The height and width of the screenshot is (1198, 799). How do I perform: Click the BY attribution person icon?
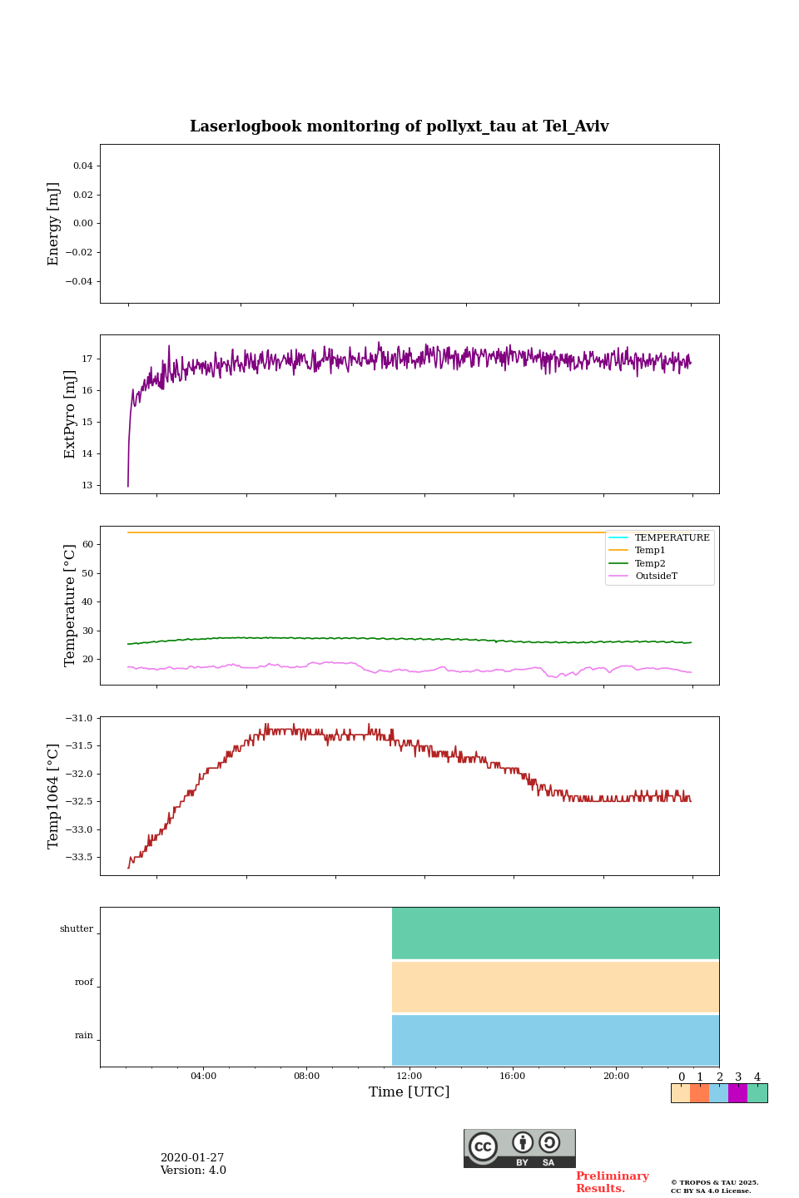(x=523, y=1142)
